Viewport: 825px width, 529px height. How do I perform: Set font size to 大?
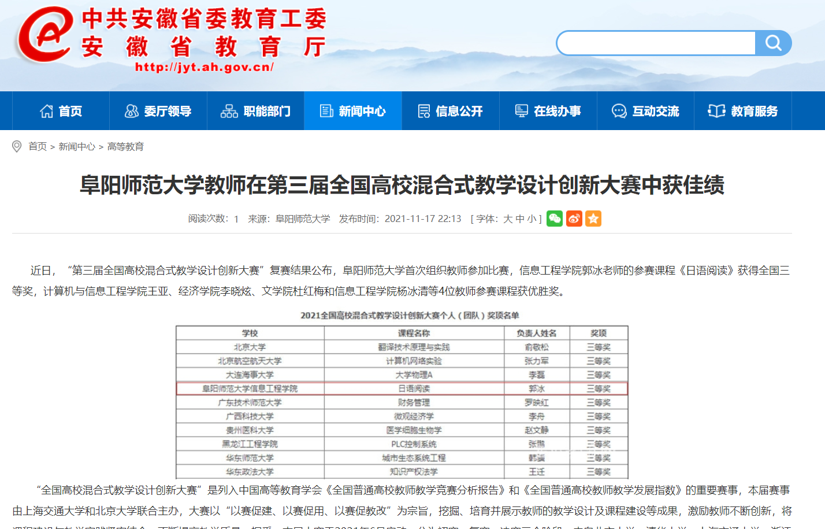(x=508, y=219)
